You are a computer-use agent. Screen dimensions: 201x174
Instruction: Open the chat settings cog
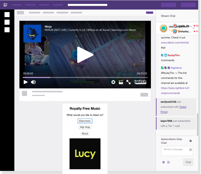click(x=164, y=162)
